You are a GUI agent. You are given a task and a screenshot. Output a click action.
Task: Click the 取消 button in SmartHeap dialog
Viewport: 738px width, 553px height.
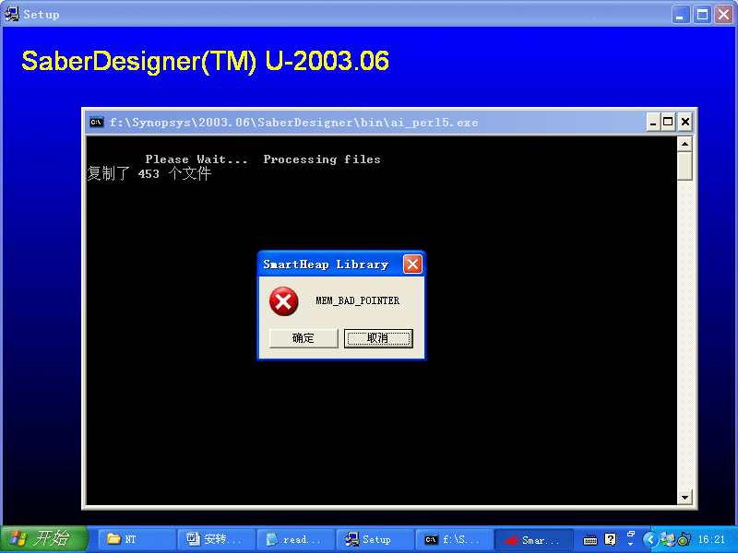pos(378,338)
